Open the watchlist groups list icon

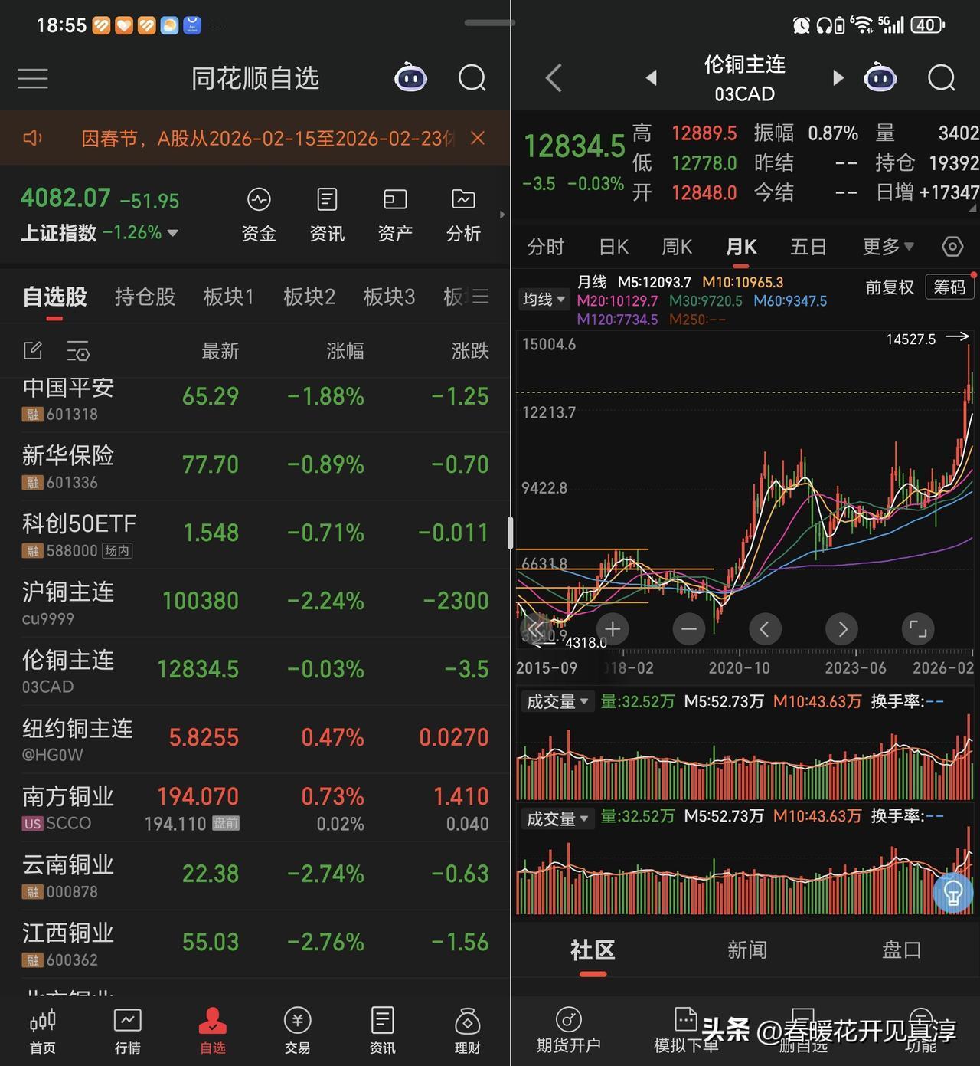480,297
